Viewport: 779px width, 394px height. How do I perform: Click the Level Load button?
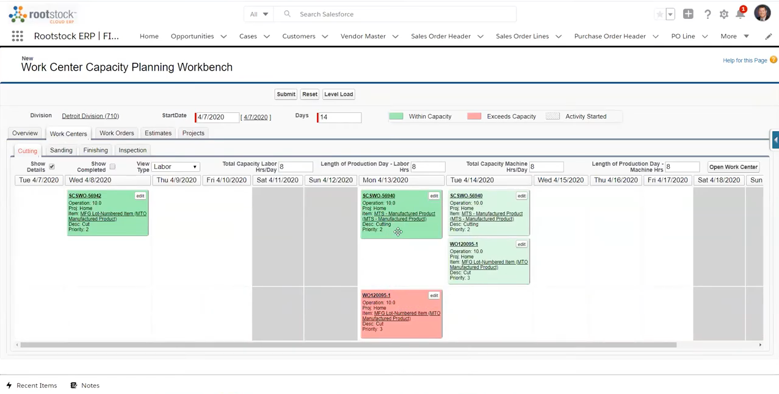[338, 94]
